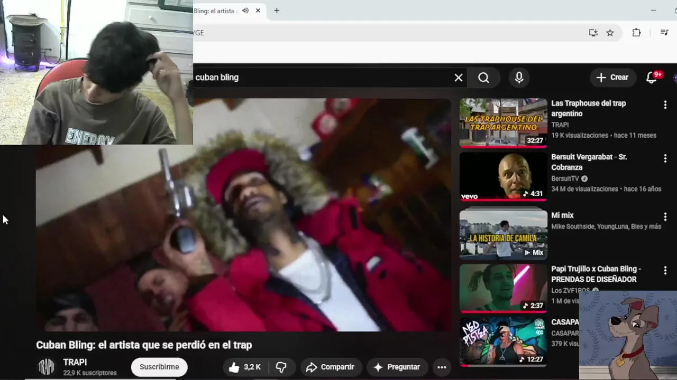The height and width of the screenshot is (380, 677).
Task: Click 'Las Traphouse del trap argentino' title
Action: click(588, 108)
